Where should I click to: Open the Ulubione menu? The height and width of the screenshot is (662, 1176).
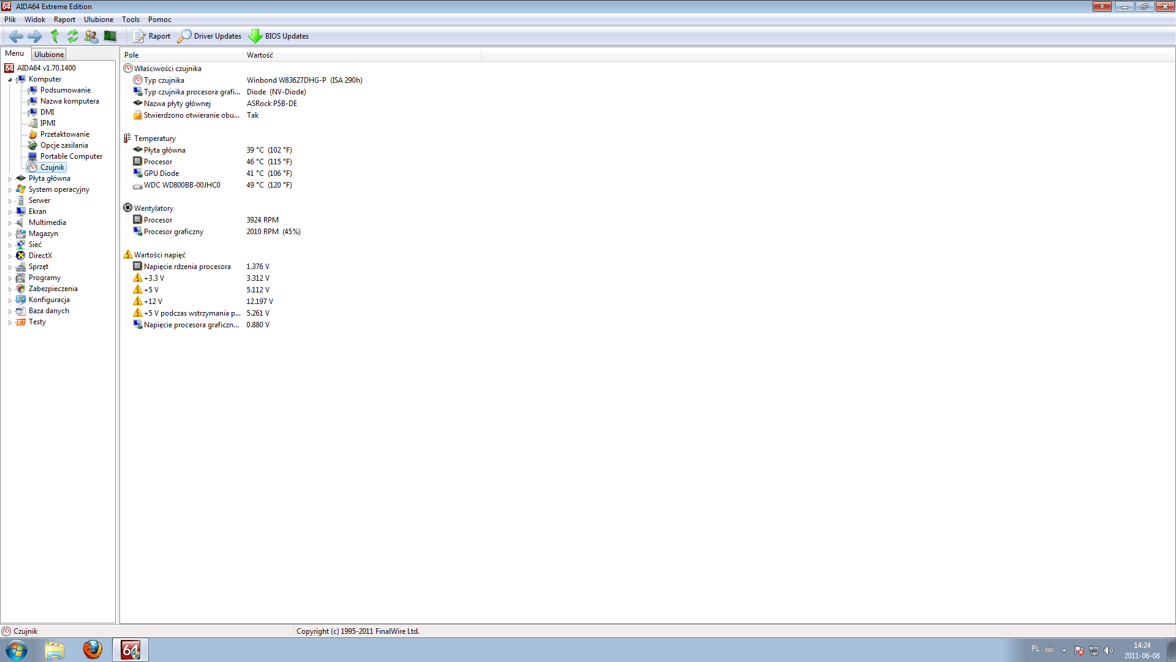pyautogui.click(x=99, y=20)
